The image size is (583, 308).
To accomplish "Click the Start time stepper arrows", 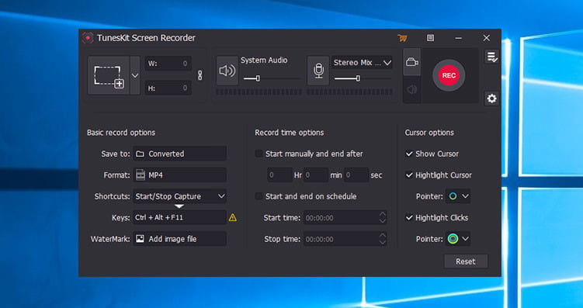I will pyautogui.click(x=382, y=218).
